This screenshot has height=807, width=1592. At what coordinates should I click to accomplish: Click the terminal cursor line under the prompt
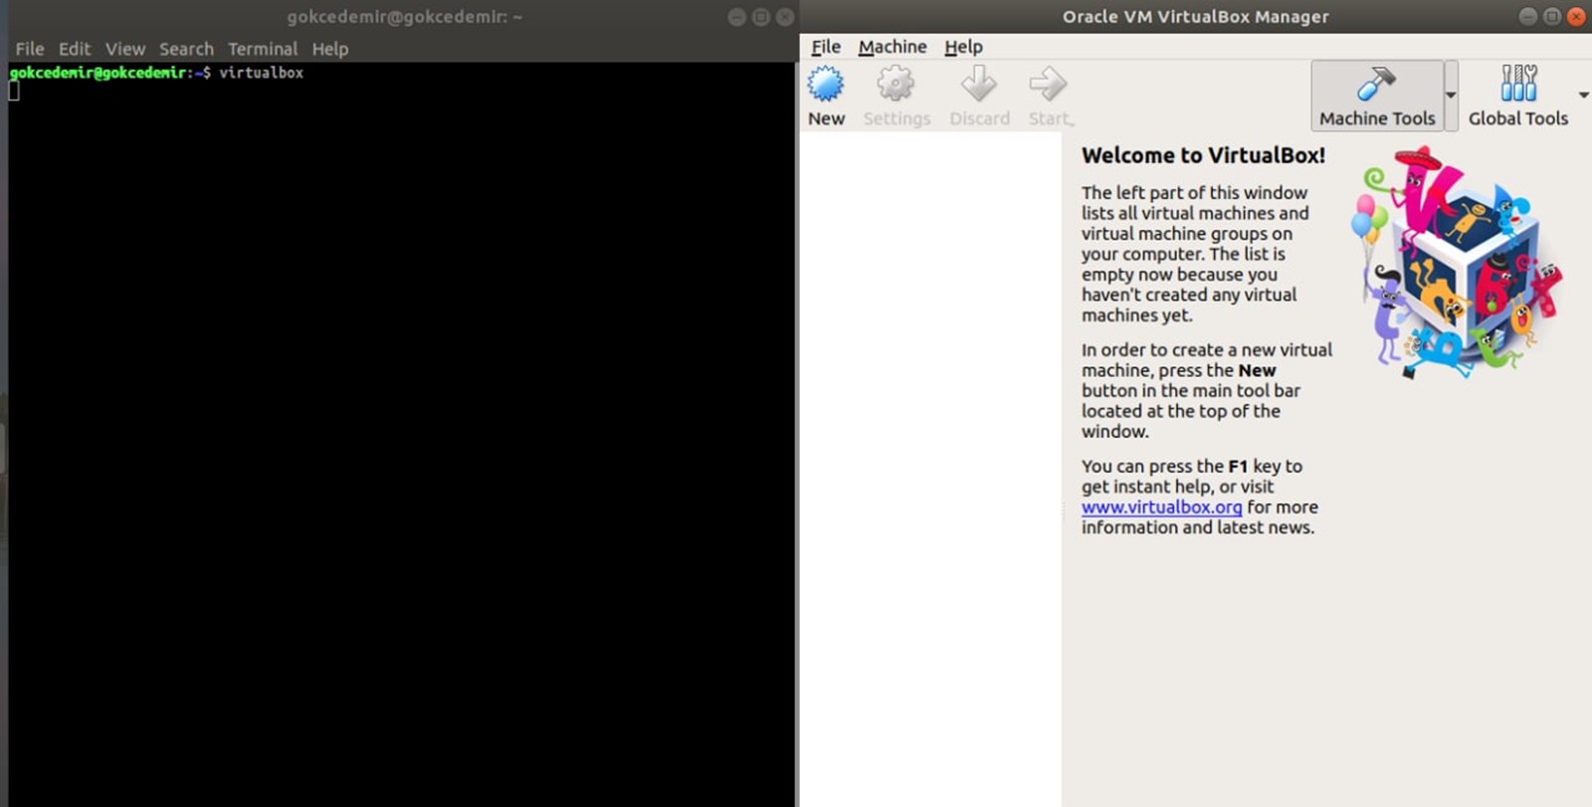(14, 91)
